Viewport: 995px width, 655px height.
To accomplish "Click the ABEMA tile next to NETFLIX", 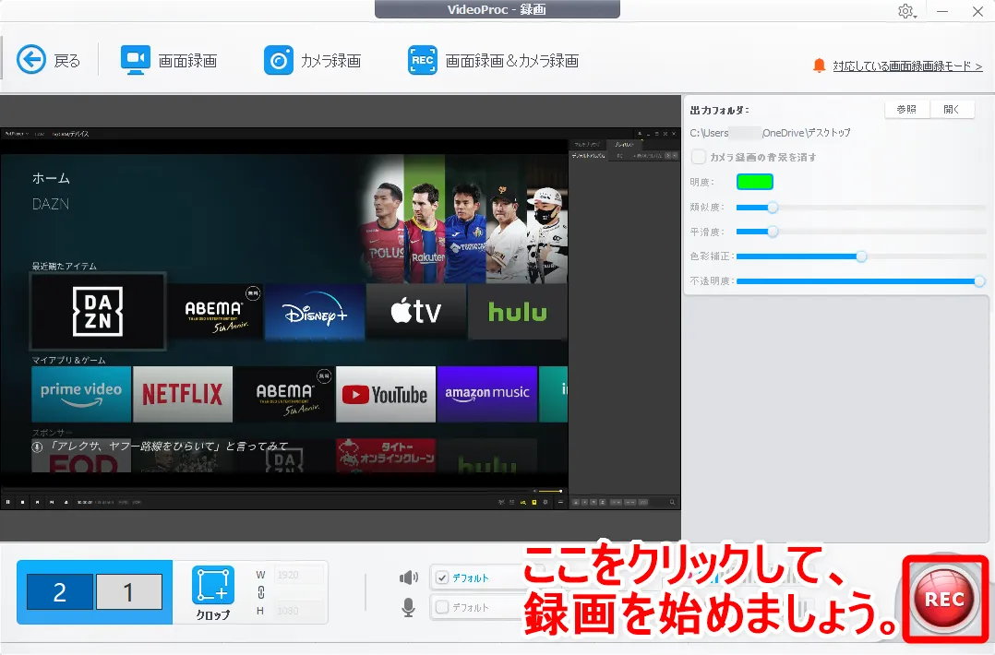I will (284, 394).
